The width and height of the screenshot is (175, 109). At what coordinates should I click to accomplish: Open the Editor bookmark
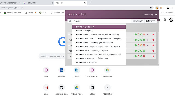click(29, 13)
